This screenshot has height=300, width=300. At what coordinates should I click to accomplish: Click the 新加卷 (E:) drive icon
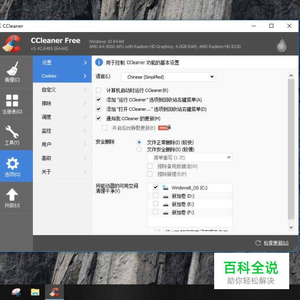(166, 205)
